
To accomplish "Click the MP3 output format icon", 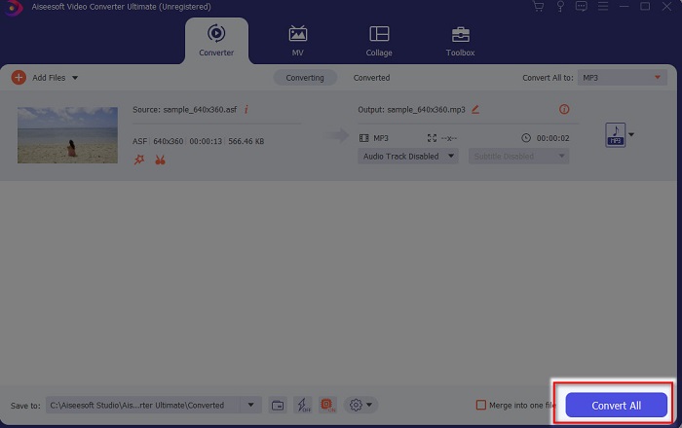I will pos(616,135).
